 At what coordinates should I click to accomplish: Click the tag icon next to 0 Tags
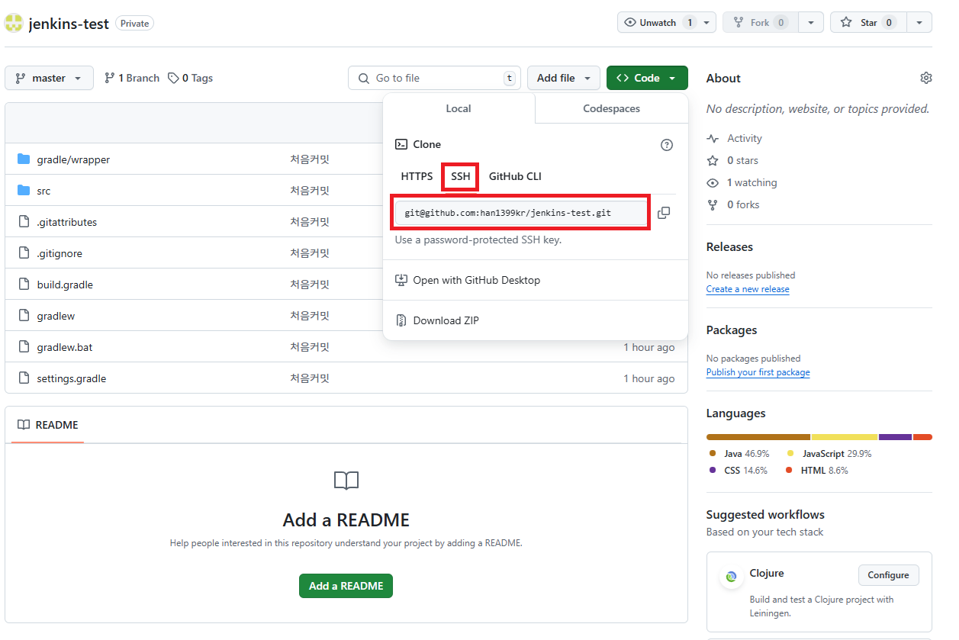(x=173, y=78)
